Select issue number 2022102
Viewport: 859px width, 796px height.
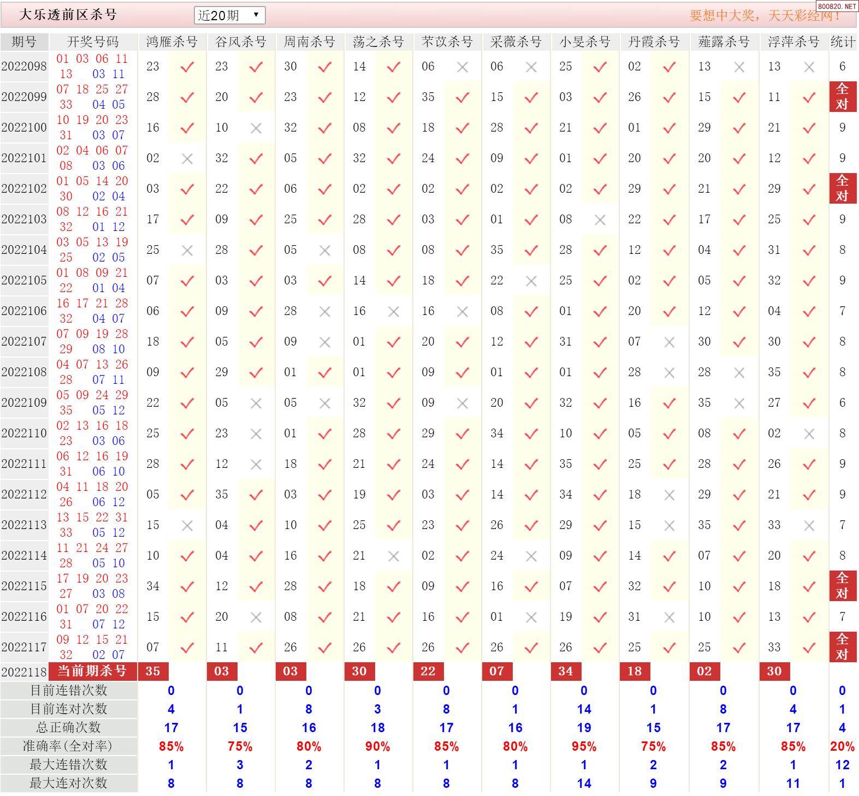point(24,188)
